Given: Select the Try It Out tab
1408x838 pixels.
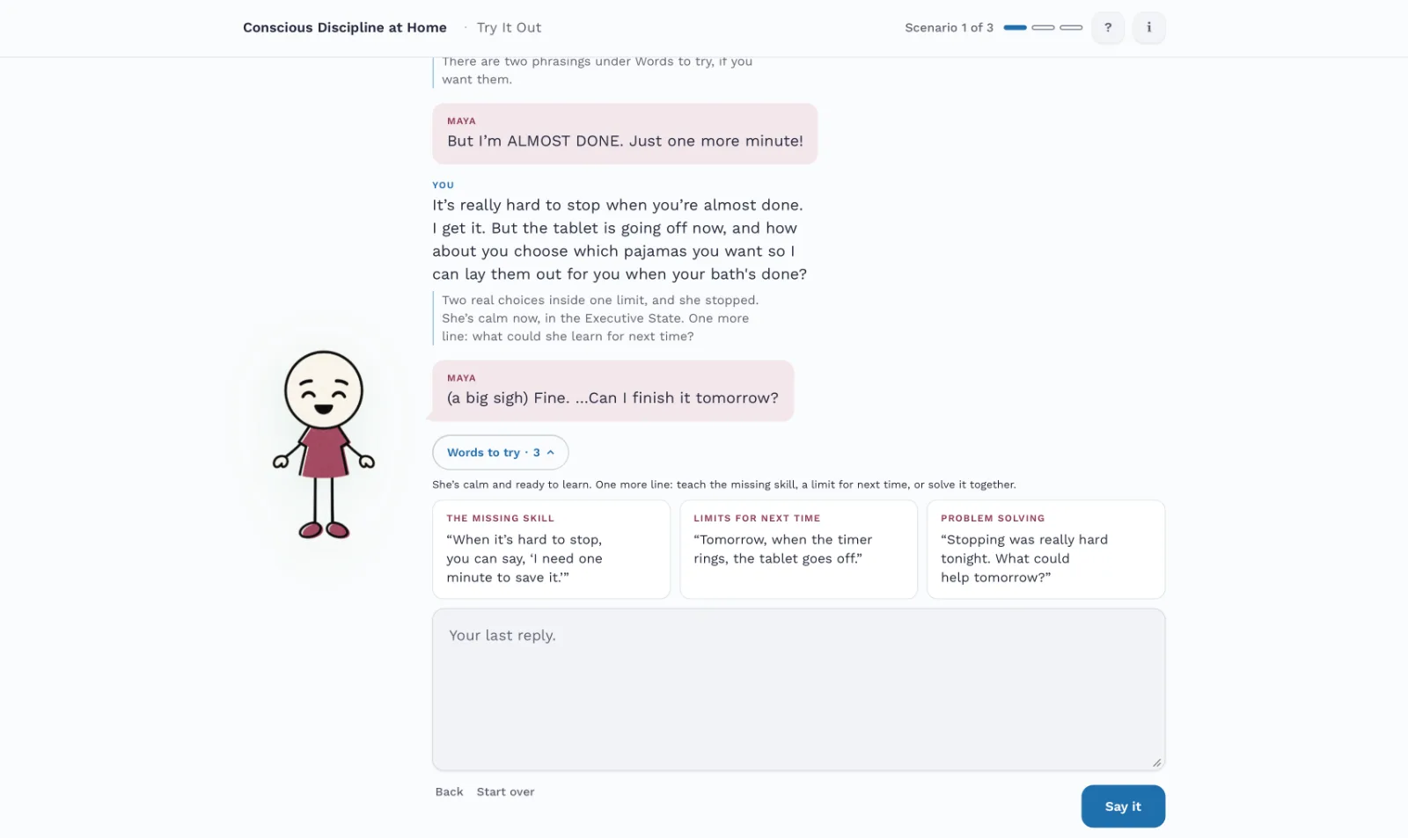Looking at the screenshot, I should point(509,27).
